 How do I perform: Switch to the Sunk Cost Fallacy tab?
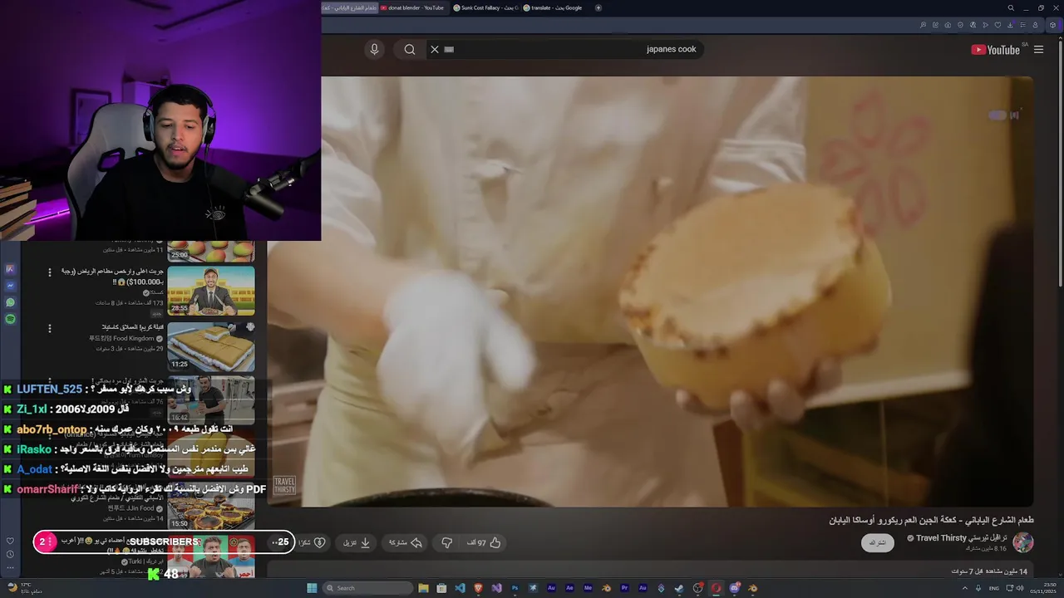click(485, 7)
